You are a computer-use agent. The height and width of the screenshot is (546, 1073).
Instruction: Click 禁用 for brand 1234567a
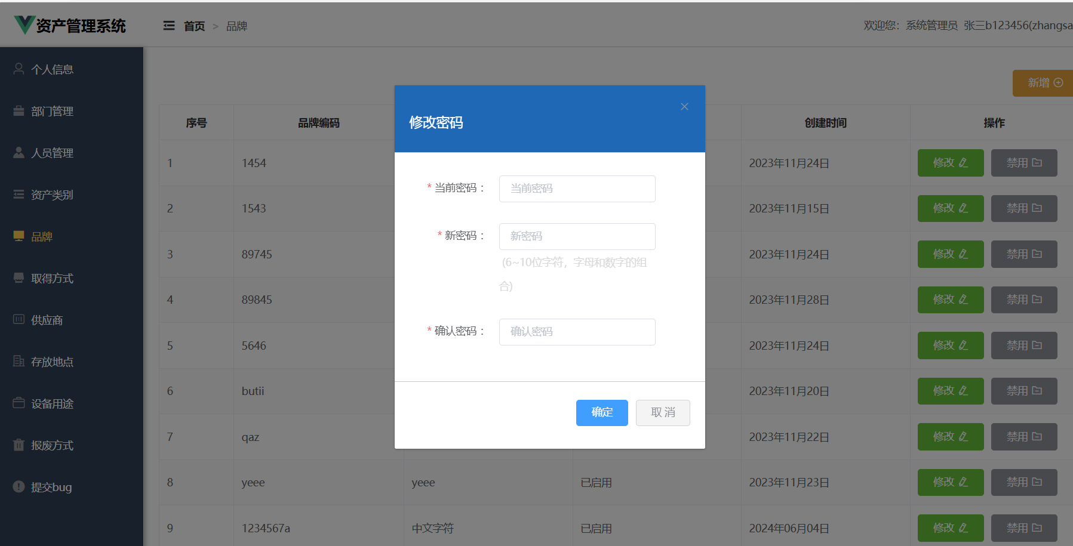(x=1024, y=528)
